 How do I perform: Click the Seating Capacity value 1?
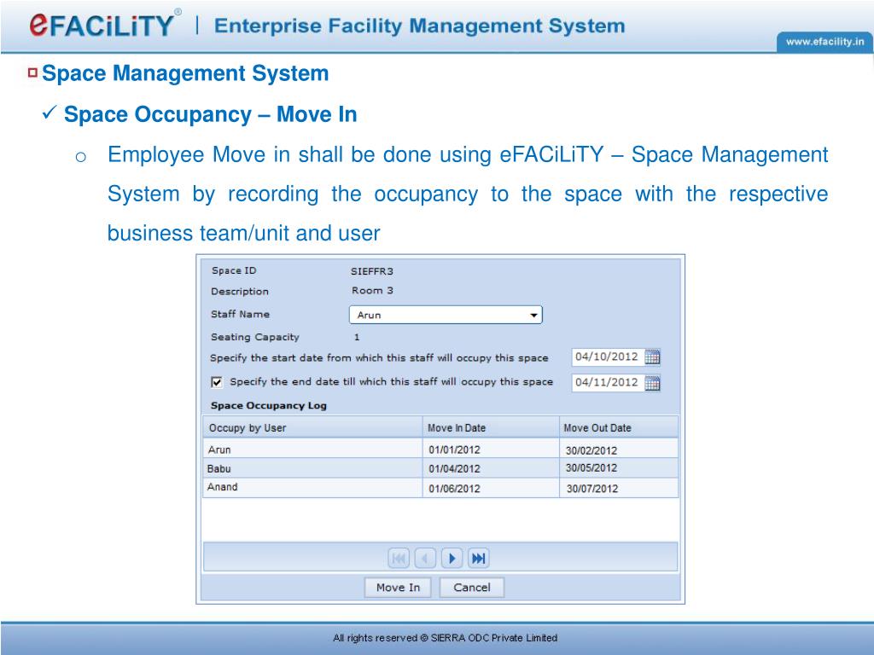[357, 337]
